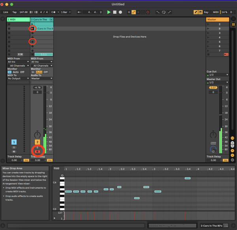Click the Arrangement Record button
The width and height of the screenshot is (237, 230).
tap(120, 12)
